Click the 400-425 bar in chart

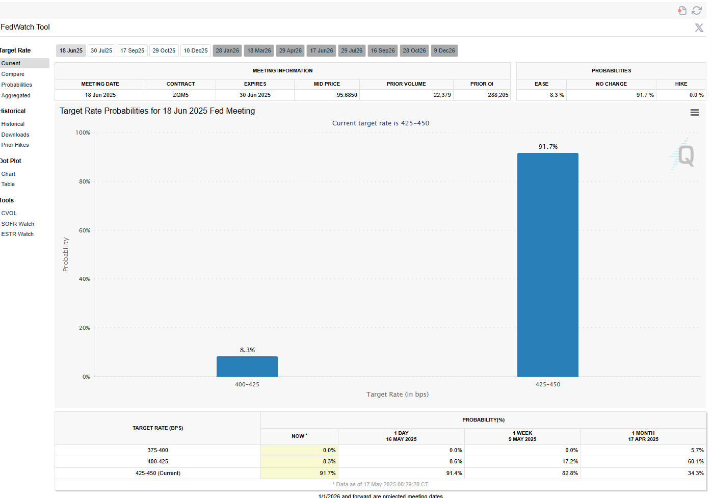247,366
